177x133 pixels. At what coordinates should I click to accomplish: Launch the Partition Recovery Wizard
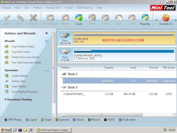tap(25, 57)
